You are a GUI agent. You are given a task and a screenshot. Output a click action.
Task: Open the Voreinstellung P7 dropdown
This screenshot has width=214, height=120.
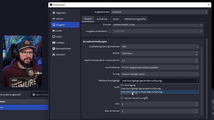[159, 67]
